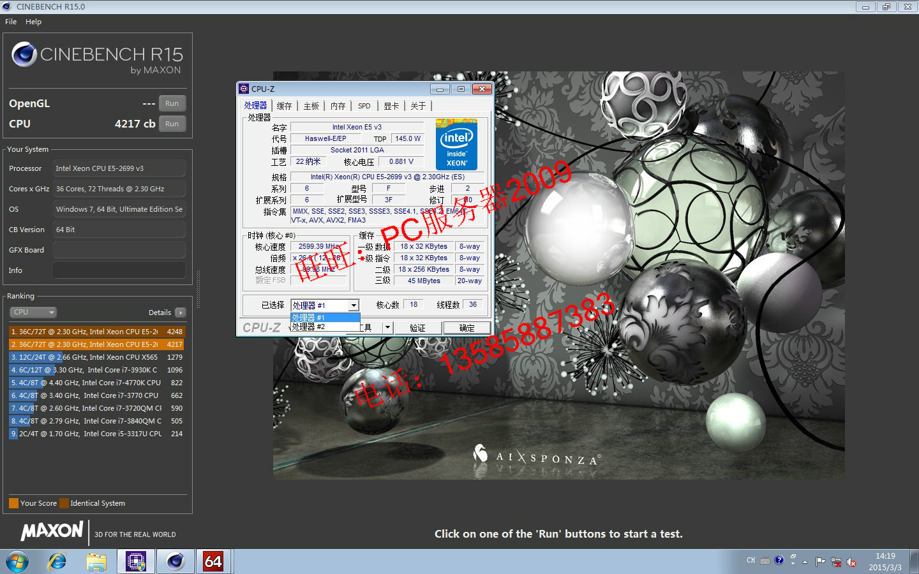Open Windows Explorer folder icon on taskbar
The width and height of the screenshot is (919, 574).
[x=96, y=562]
